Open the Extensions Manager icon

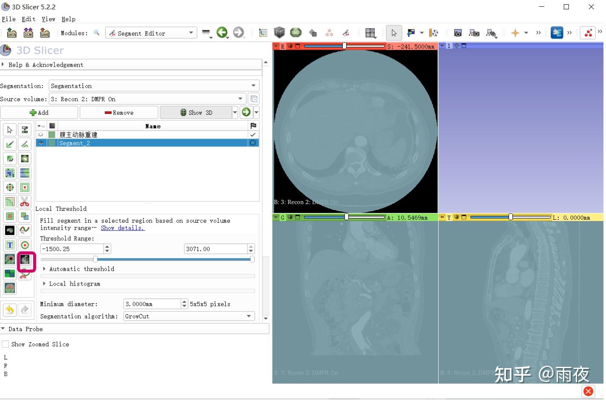[x=557, y=33]
